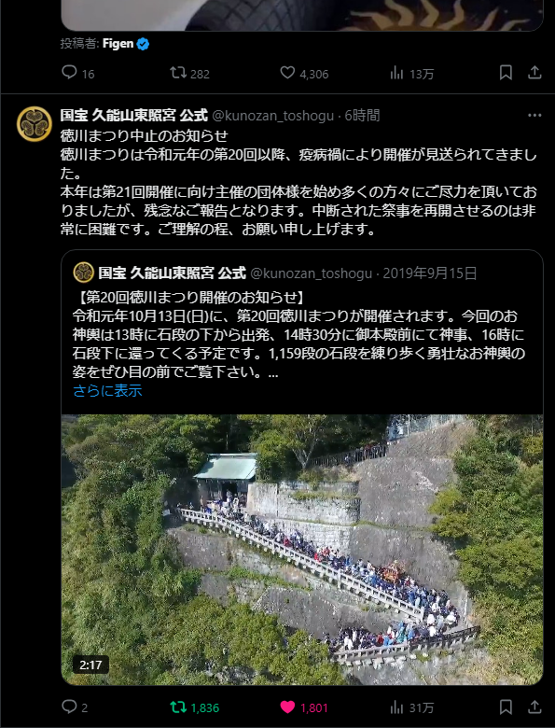The image size is (555, 728).
Task: Share the Tokugawa Matsuri cancellation post
Action: pyautogui.click(x=534, y=707)
